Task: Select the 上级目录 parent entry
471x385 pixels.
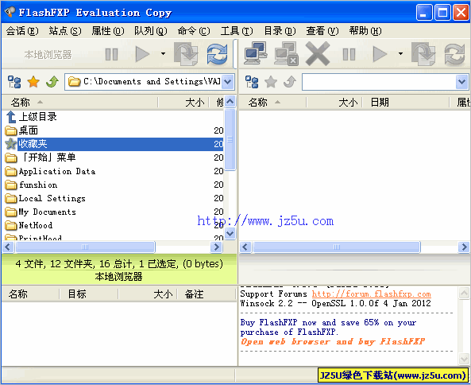Action: click(x=38, y=117)
